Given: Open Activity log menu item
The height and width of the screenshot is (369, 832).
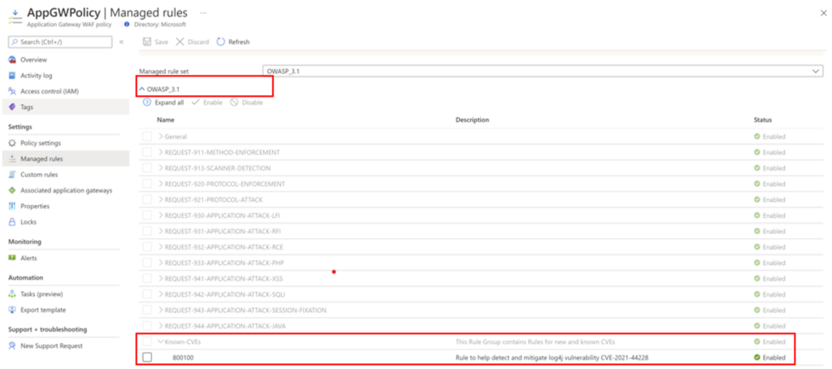Looking at the screenshot, I should [x=36, y=76].
